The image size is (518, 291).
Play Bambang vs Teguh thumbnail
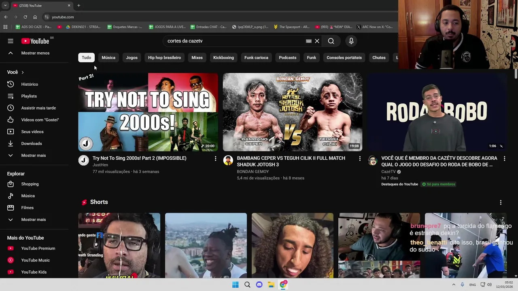[x=292, y=112]
